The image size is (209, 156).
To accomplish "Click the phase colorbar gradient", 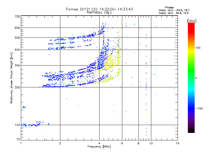I will [x=191, y=78].
